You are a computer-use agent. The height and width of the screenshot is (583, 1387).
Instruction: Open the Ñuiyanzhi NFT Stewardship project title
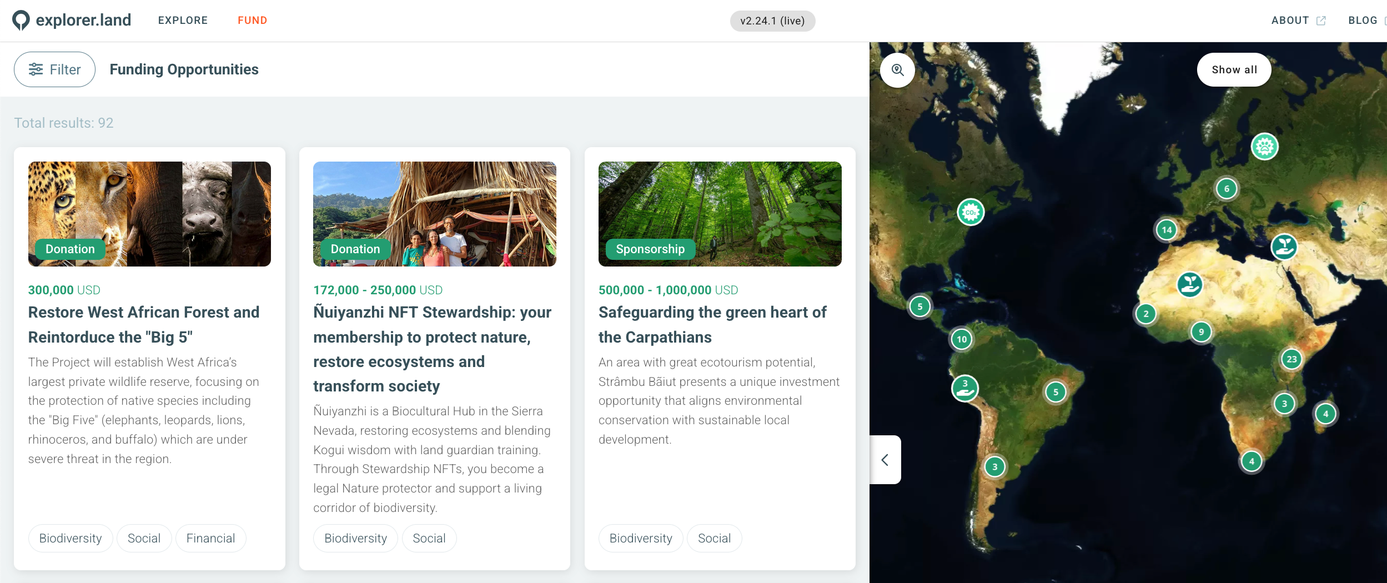pos(432,349)
